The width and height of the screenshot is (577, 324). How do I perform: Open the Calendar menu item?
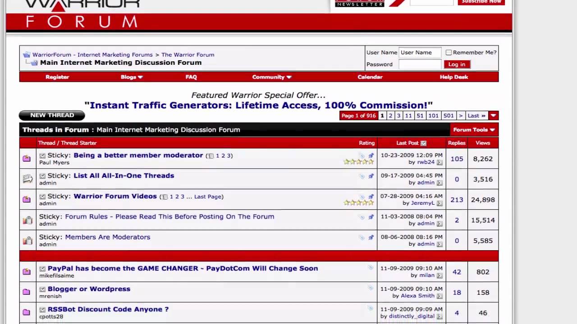click(x=370, y=77)
